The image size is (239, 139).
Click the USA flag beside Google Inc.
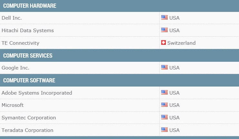(164, 68)
